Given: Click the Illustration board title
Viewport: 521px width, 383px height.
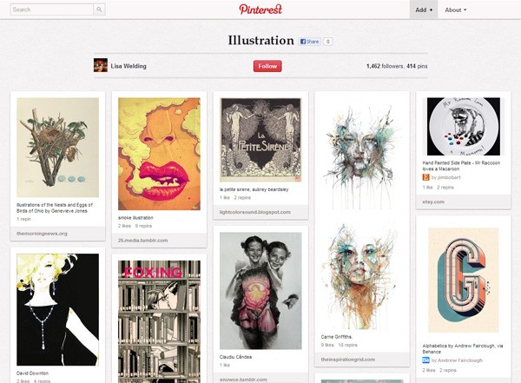Looking at the screenshot, I should pos(260,41).
